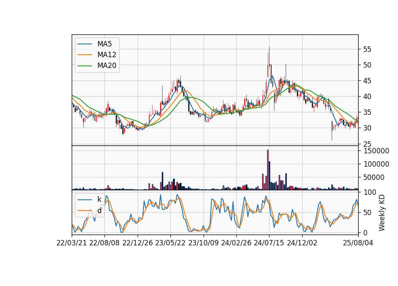Click the Weekly KD axis title
398x286 pixels.
tap(382, 213)
